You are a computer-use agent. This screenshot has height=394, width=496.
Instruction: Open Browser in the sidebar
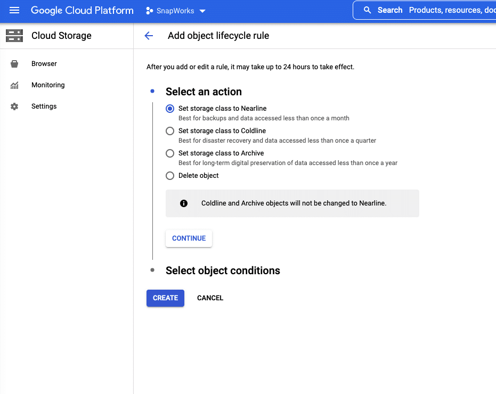coord(44,64)
